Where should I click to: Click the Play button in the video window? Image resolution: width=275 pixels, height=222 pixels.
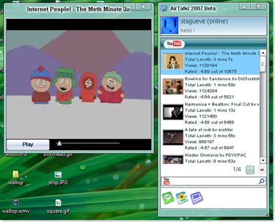coord(28,144)
